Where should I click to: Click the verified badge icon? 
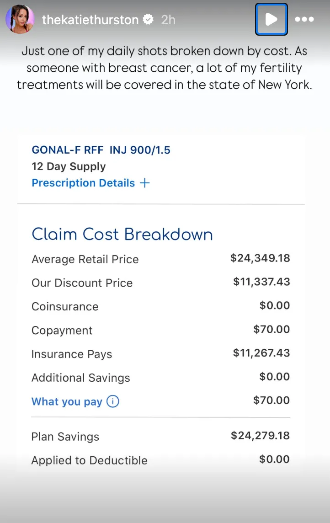coord(148,20)
